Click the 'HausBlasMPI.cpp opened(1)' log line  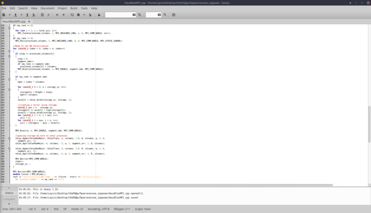click(x=82, y=194)
